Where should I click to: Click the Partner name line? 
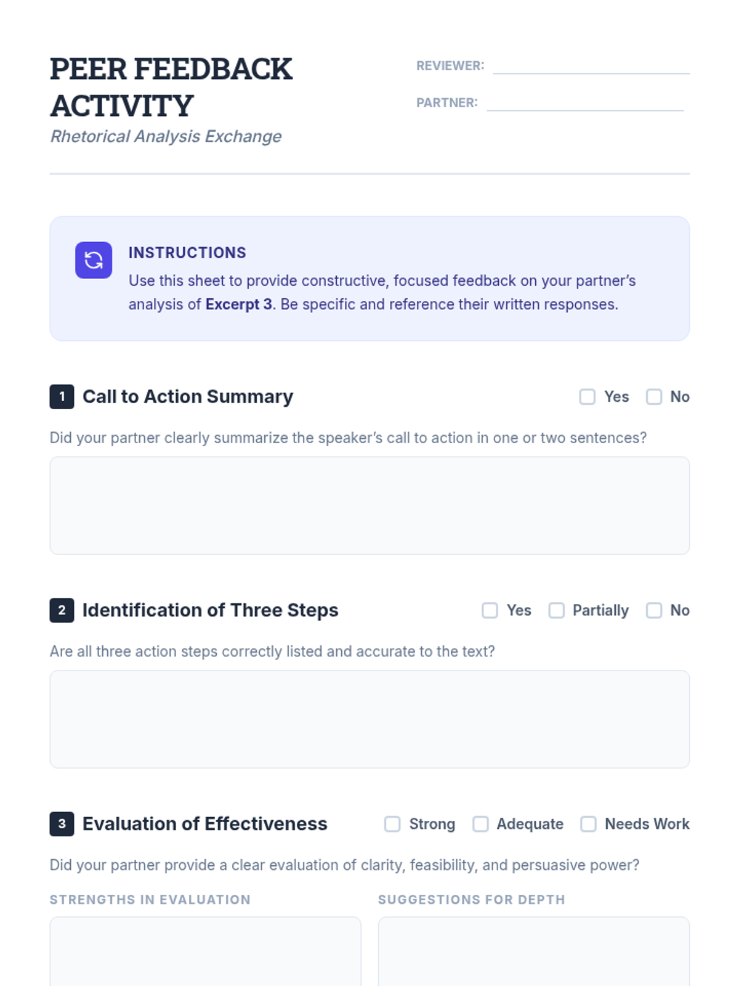click(x=585, y=104)
